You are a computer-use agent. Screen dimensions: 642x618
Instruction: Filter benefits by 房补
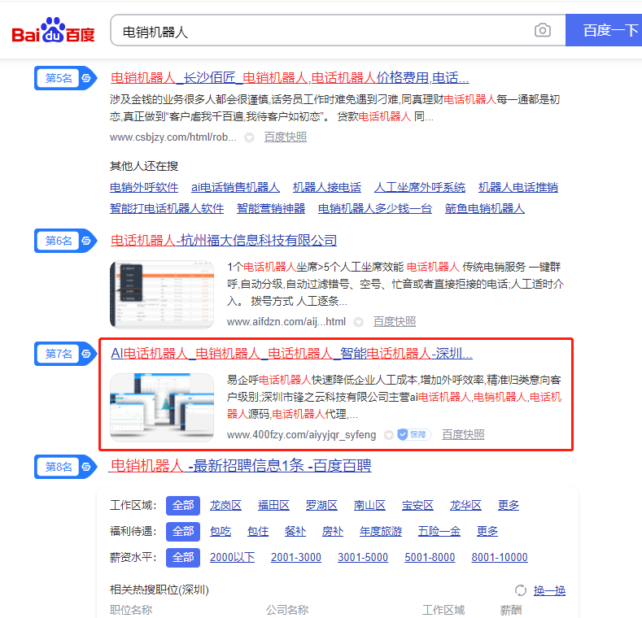[333, 532]
